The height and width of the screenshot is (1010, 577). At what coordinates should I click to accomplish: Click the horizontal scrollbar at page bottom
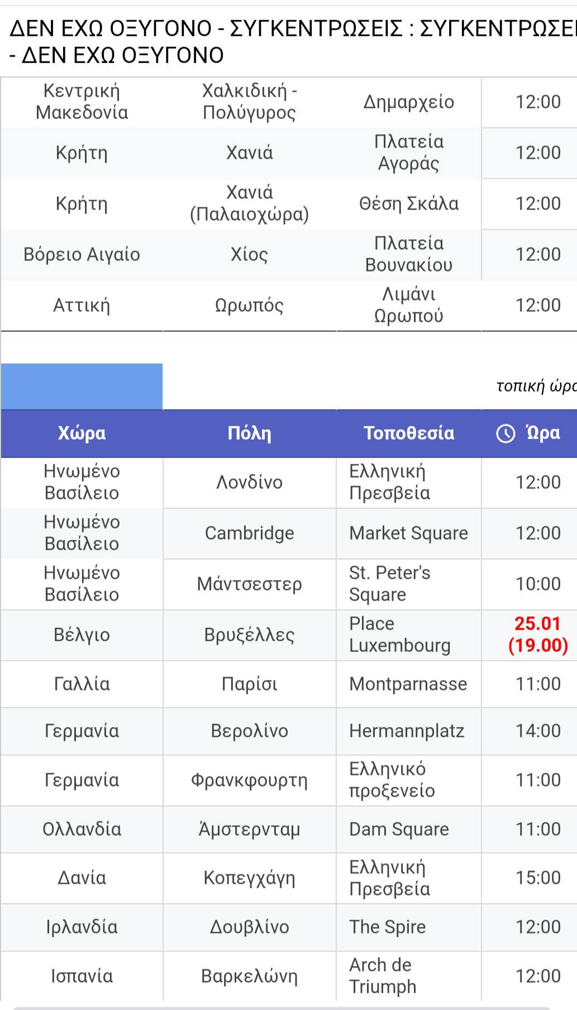[282, 1008]
